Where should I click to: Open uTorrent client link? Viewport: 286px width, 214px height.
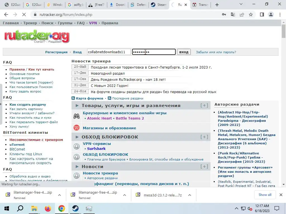point(17,145)
